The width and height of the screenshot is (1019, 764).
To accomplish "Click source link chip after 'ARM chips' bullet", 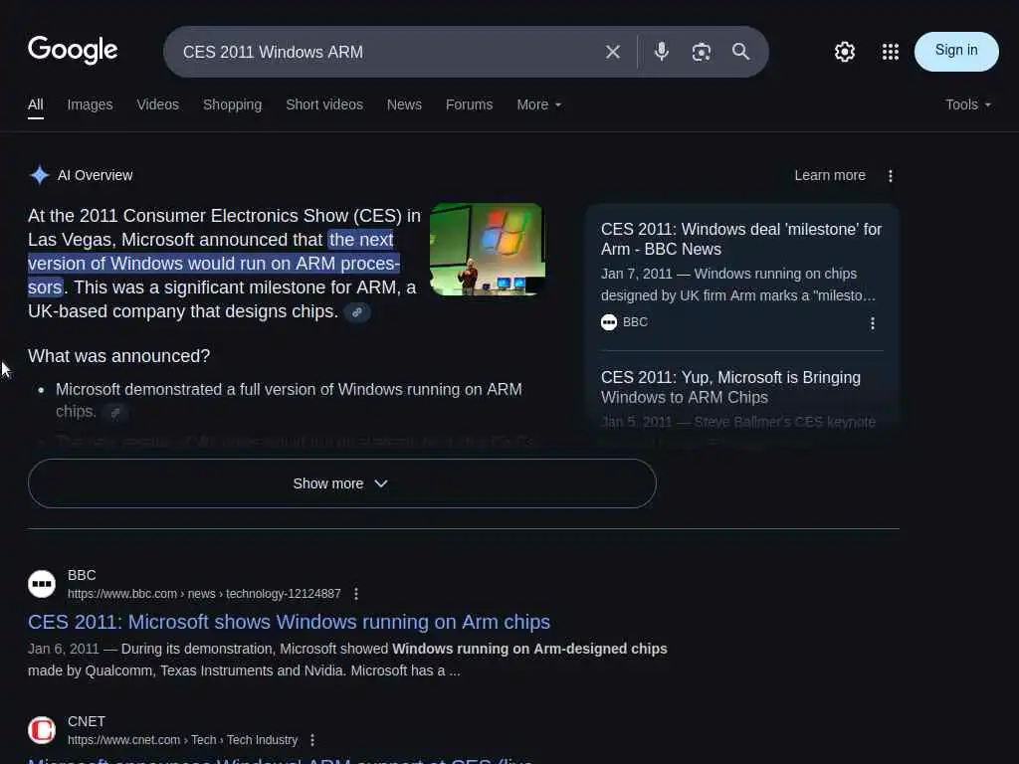I will [x=115, y=413].
